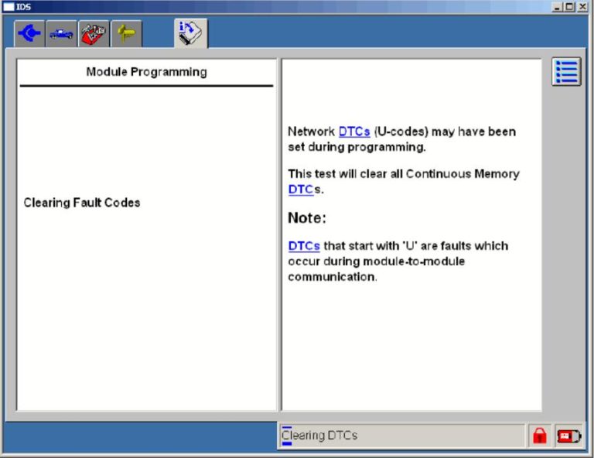
Task: Follow the DTCs link after 'Network'
Action: tap(354, 132)
